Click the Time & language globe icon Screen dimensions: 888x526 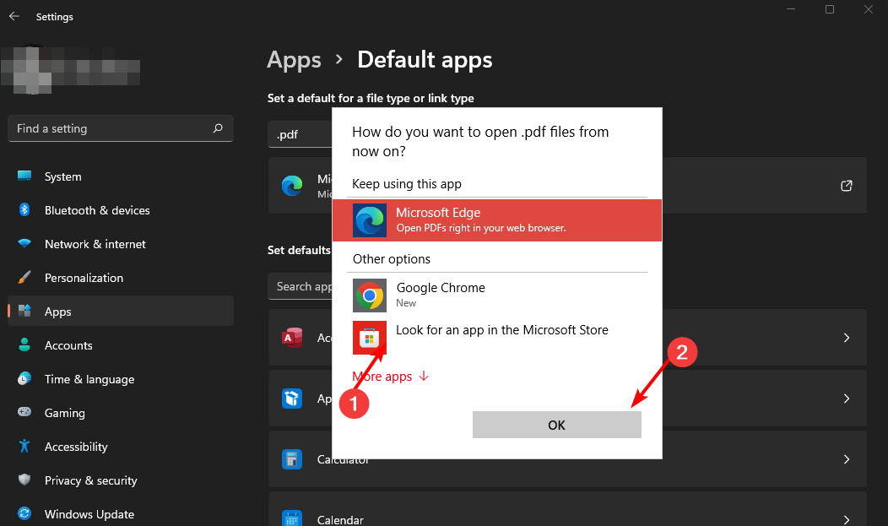point(24,379)
